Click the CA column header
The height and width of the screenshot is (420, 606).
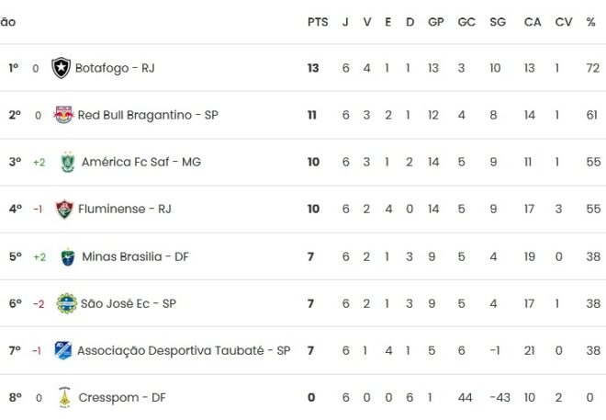coord(533,21)
